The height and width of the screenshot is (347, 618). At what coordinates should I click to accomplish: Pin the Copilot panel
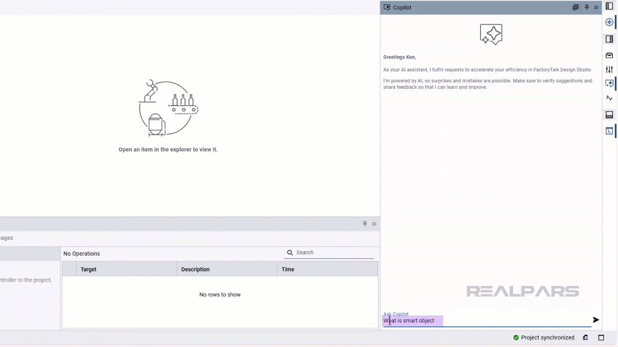coord(586,8)
